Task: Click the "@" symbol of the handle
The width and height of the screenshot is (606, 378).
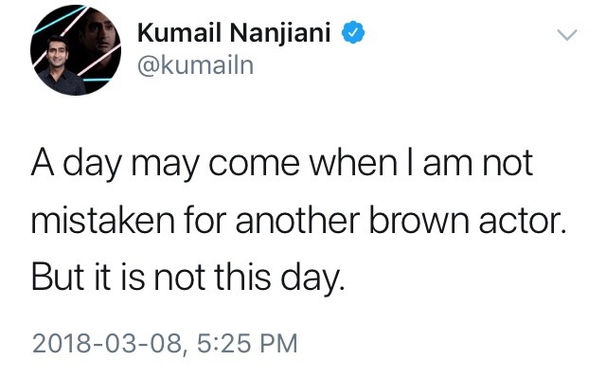Action: point(149,66)
